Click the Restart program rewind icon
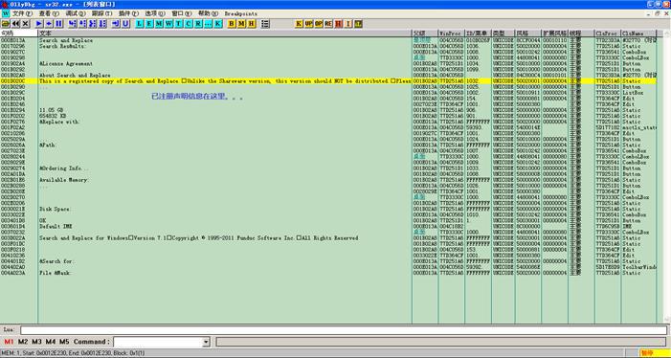671x358 pixels. pos(16,24)
